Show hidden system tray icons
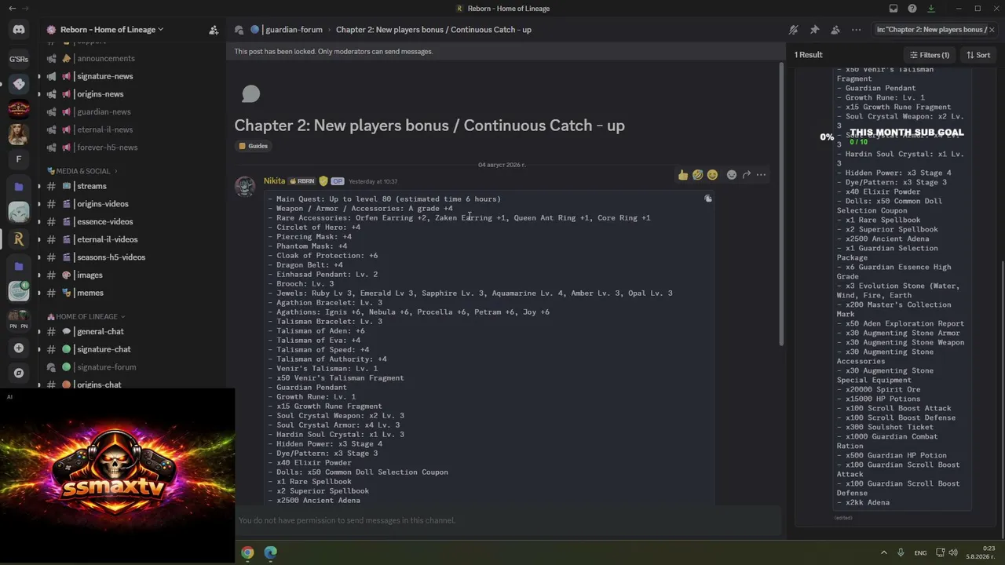The width and height of the screenshot is (1005, 565). pos(883,552)
